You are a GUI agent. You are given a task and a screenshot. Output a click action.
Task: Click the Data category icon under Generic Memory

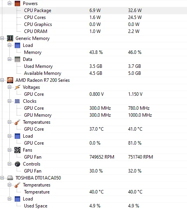click(x=17, y=59)
